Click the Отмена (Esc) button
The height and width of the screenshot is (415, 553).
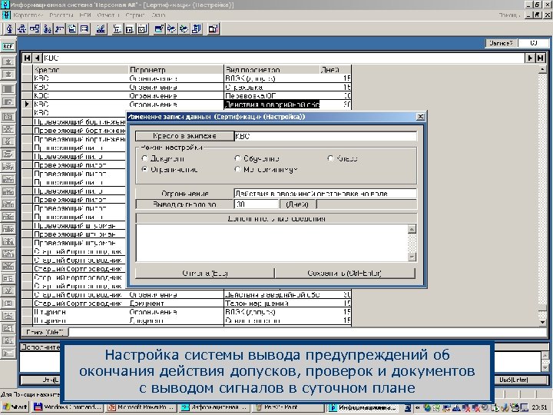pyautogui.click(x=205, y=273)
